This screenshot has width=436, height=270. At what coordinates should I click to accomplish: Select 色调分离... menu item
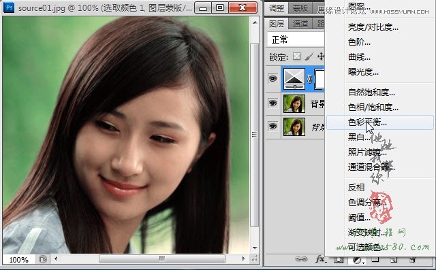tap(367, 202)
